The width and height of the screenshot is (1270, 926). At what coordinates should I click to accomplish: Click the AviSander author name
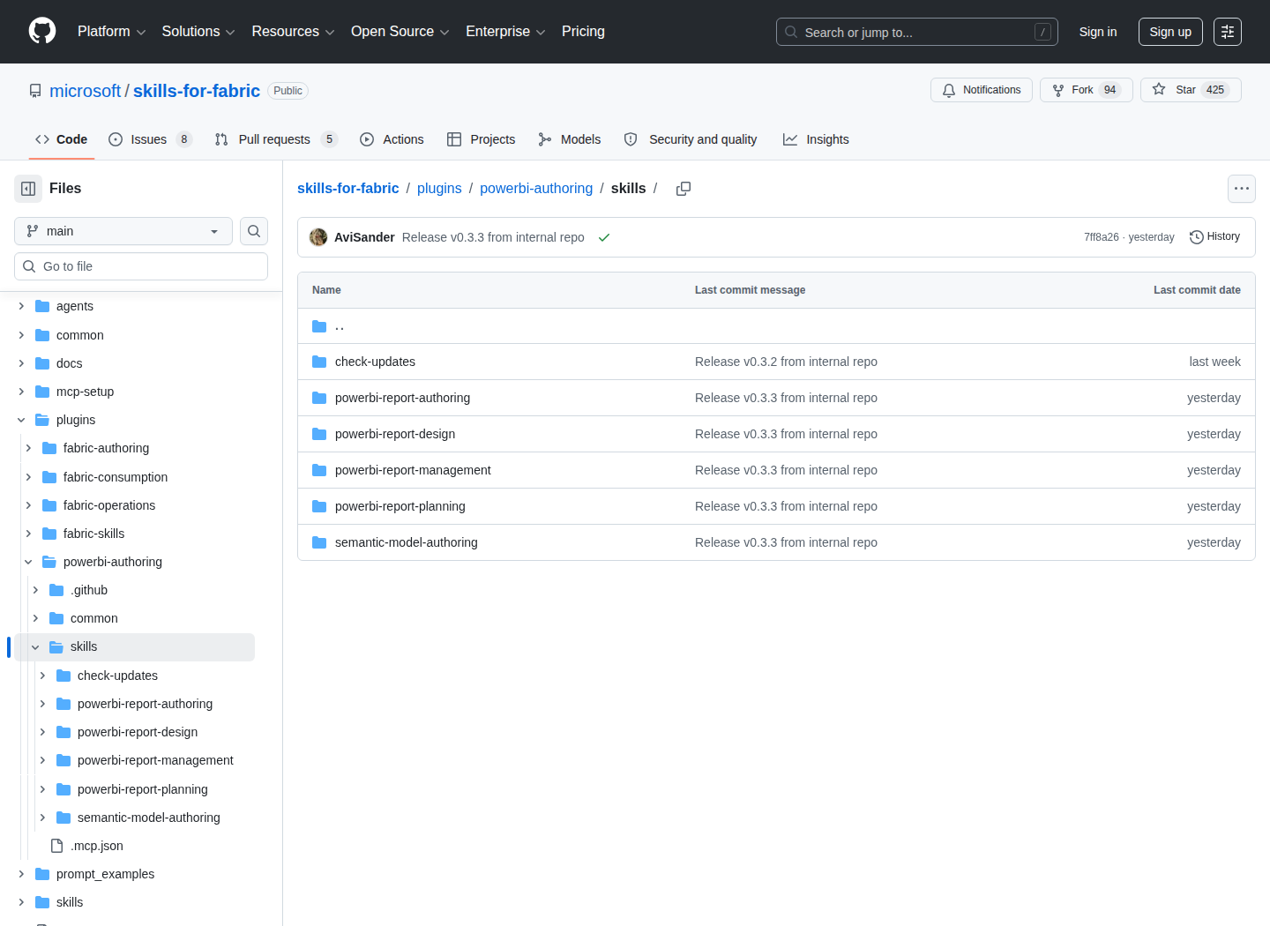(364, 237)
